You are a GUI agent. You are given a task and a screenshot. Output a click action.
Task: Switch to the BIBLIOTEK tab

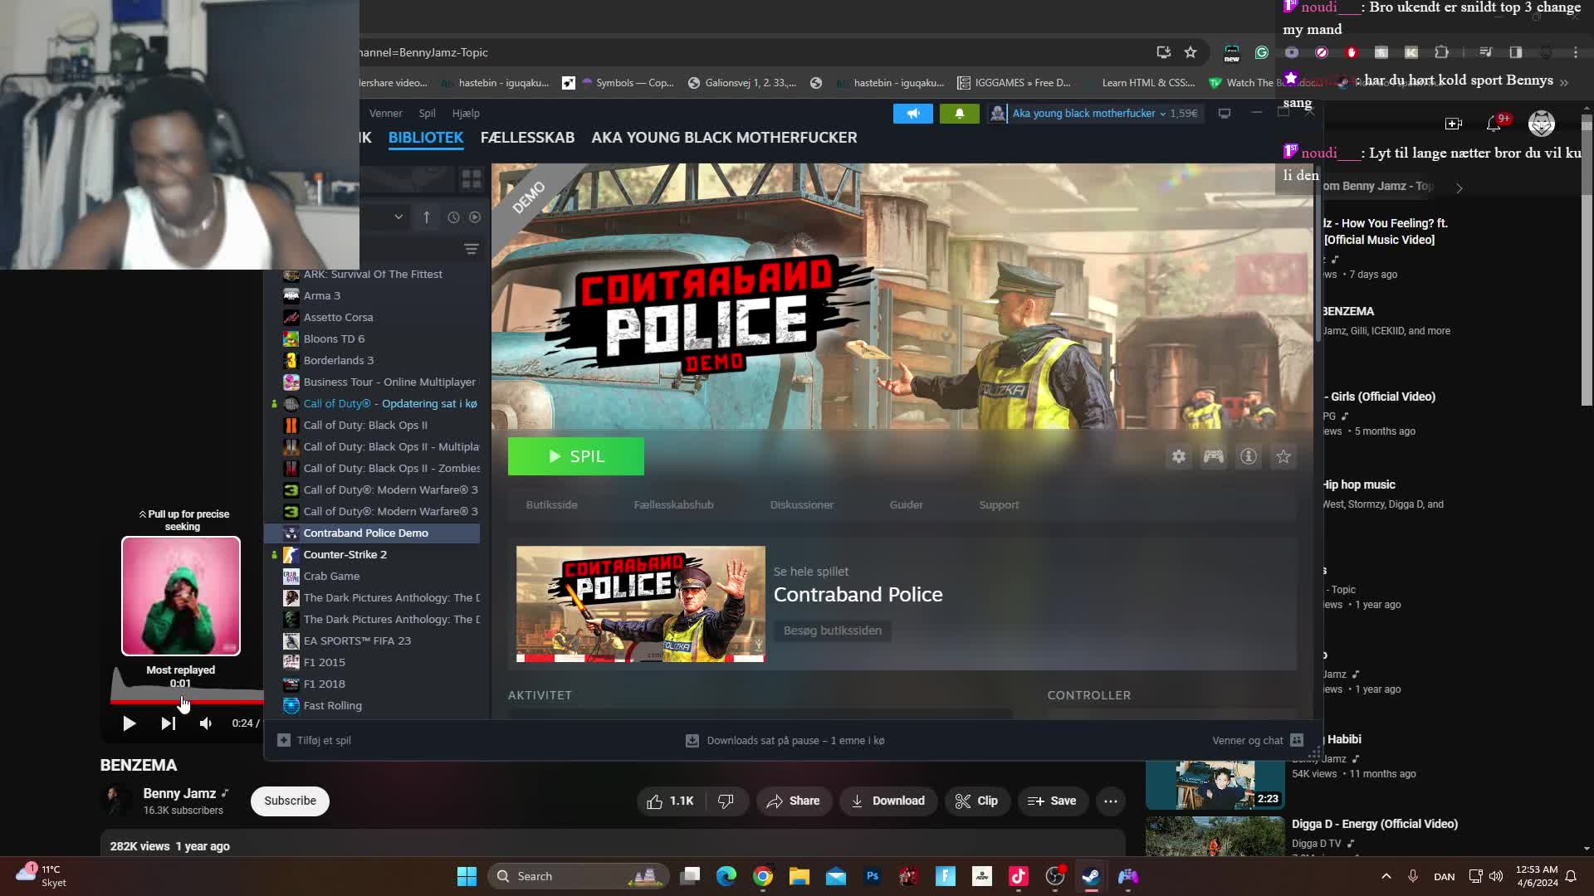pos(426,138)
